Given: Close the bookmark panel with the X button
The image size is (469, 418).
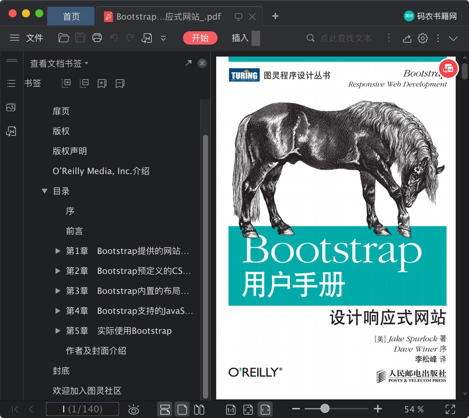Looking at the screenshot, I should point(202,63).
